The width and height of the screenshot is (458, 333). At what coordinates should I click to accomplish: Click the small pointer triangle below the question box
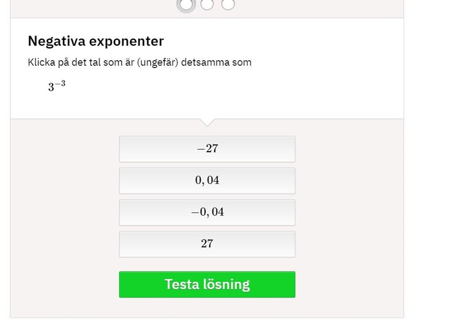[x=207, y=122]
